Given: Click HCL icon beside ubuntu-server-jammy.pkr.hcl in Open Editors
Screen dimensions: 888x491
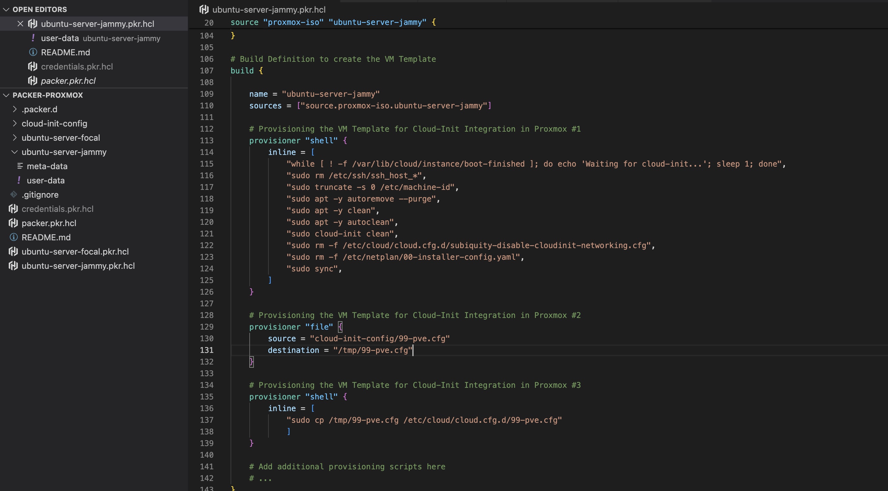Looking at the screenshot, I should tap(33, 24).
